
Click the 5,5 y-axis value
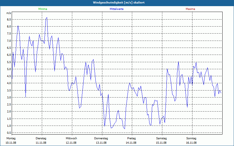click(x=9, y=62)
